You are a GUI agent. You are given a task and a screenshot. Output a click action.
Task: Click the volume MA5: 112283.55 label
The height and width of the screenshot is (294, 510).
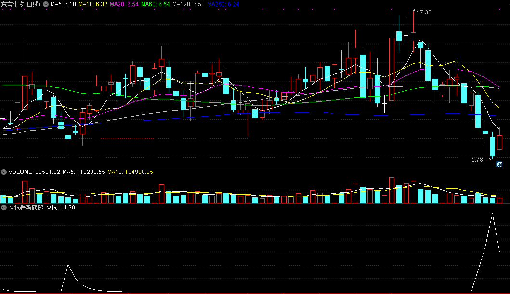tap(84, 172)
